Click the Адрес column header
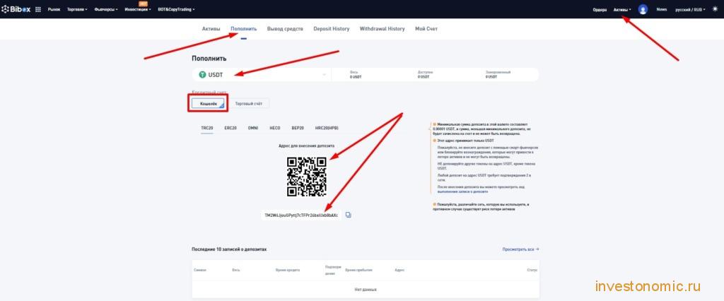This screenshot has width=724, height=301. (x=400, y=270)
